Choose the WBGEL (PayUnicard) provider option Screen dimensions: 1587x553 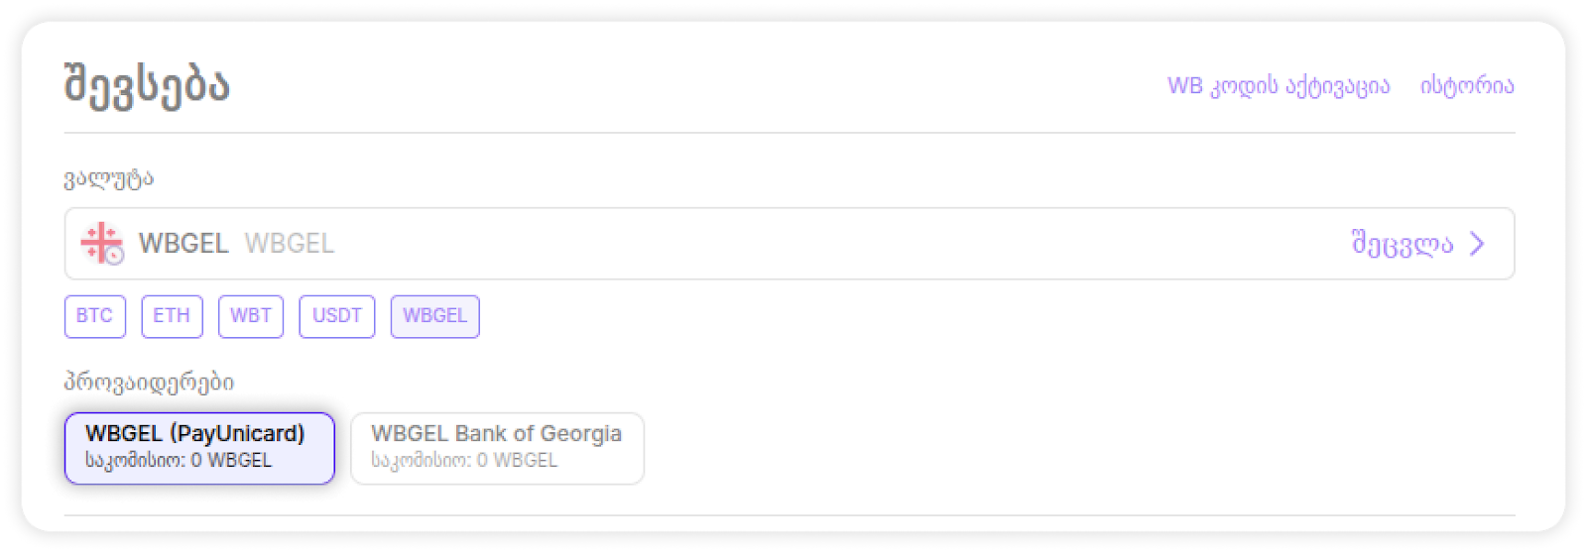coord(199,448)
